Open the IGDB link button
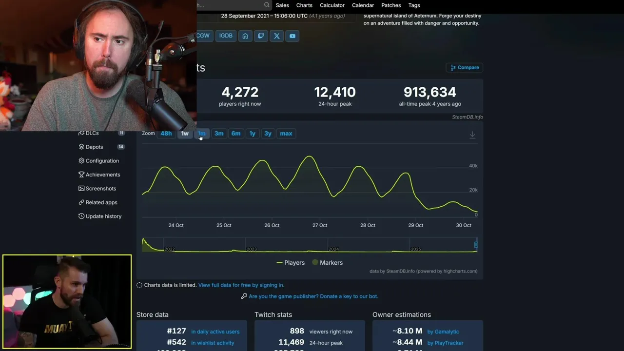This screenshot has height=351, width=624. pyautogui.click(x=226, y=36)
